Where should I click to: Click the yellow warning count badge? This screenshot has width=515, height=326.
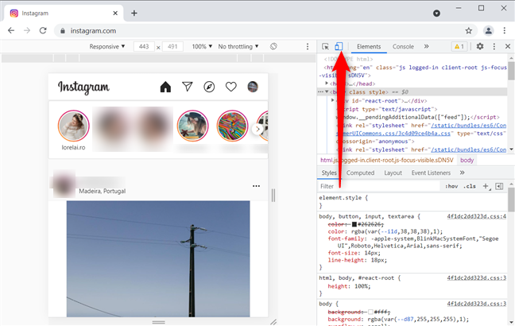coord(459,47)
